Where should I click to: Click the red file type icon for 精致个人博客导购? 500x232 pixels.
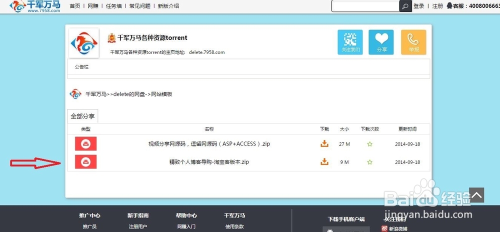86,162
